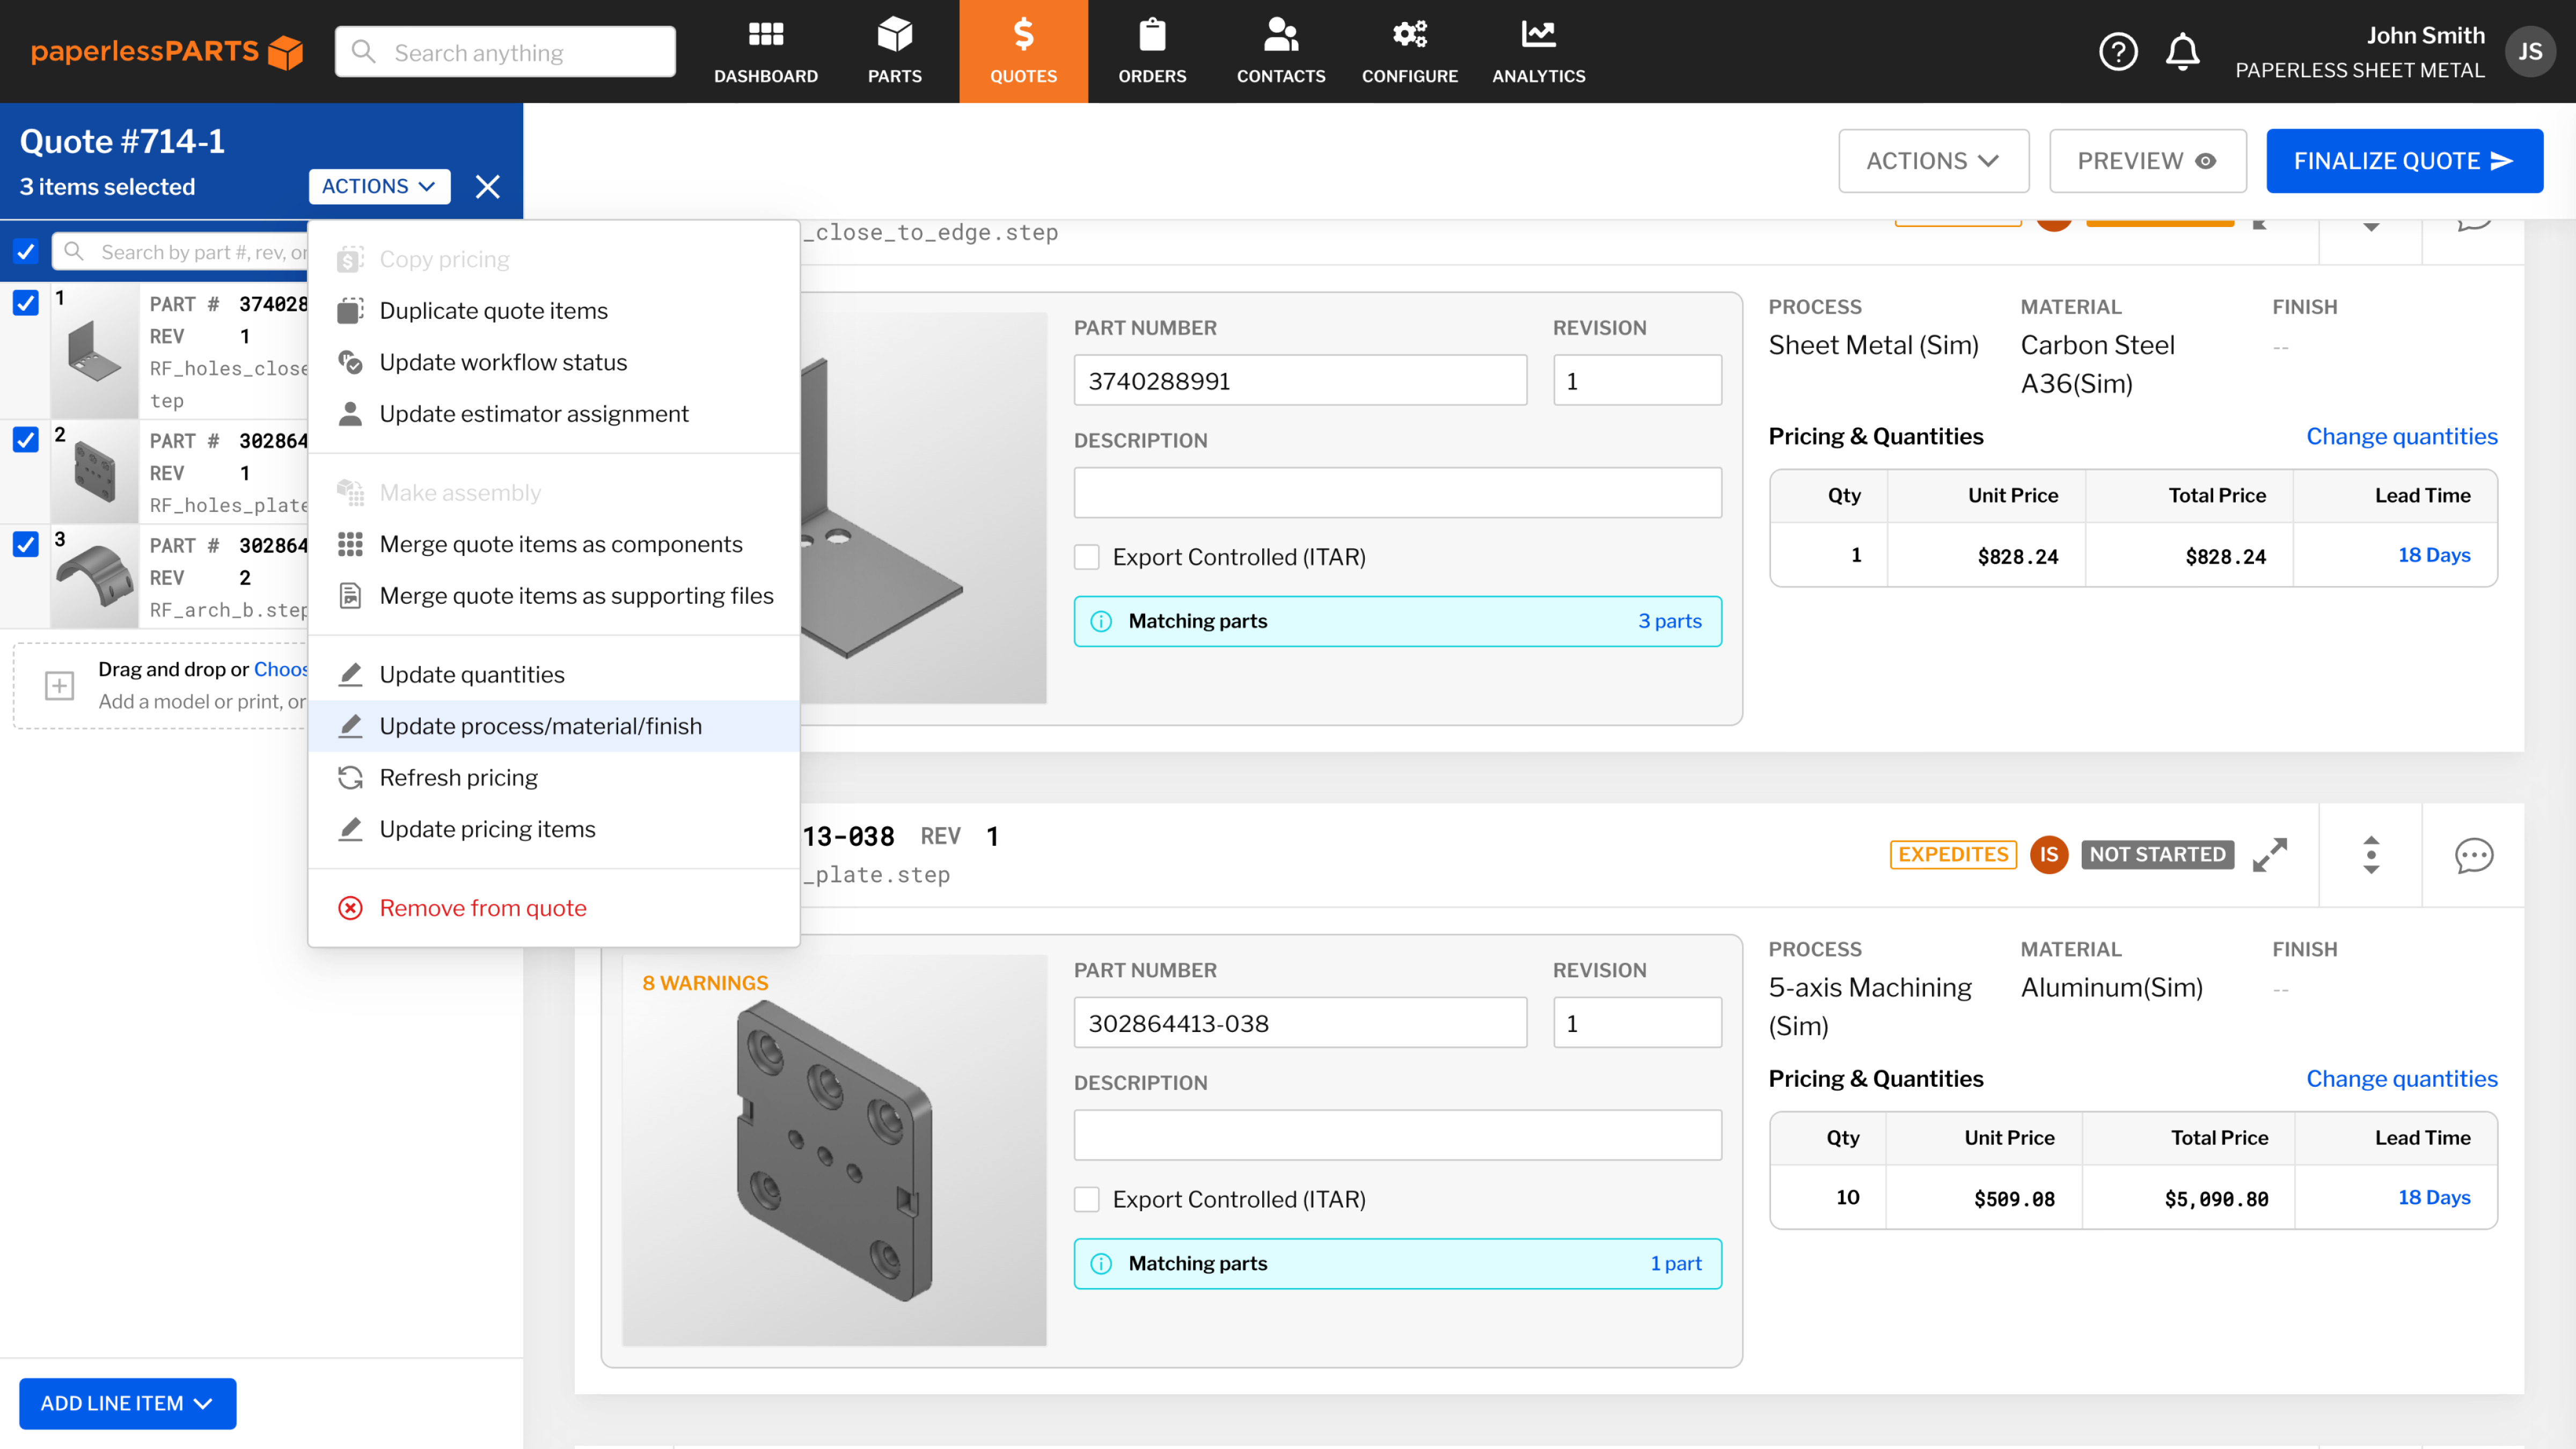Go to the Parts cube icon
2576x1449 pixels.
(x=894, y=35)
